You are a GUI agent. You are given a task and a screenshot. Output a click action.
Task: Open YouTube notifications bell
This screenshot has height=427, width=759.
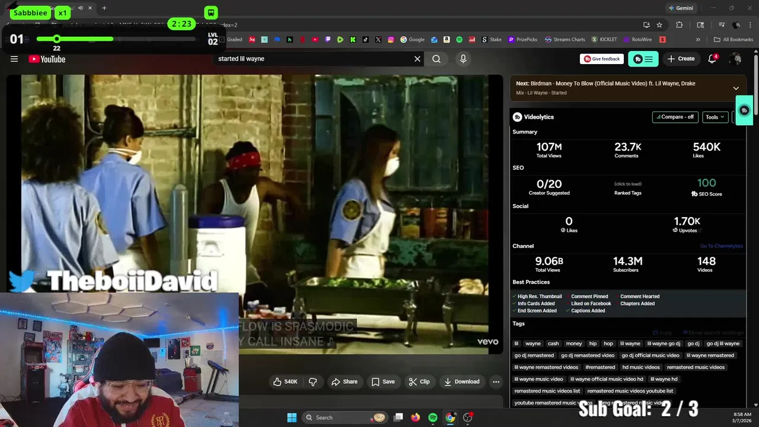pos(713,59)
